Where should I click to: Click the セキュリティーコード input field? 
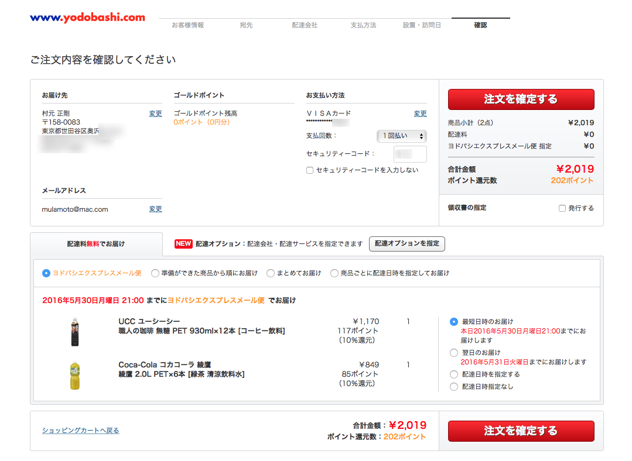click(410, 154)
